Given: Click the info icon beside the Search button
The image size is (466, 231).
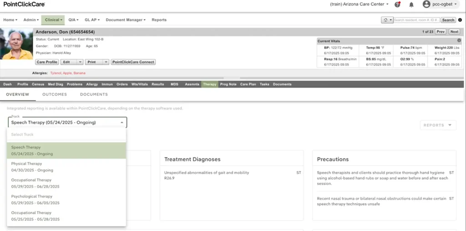Looking at the screenshot, I should coord(460,20).
